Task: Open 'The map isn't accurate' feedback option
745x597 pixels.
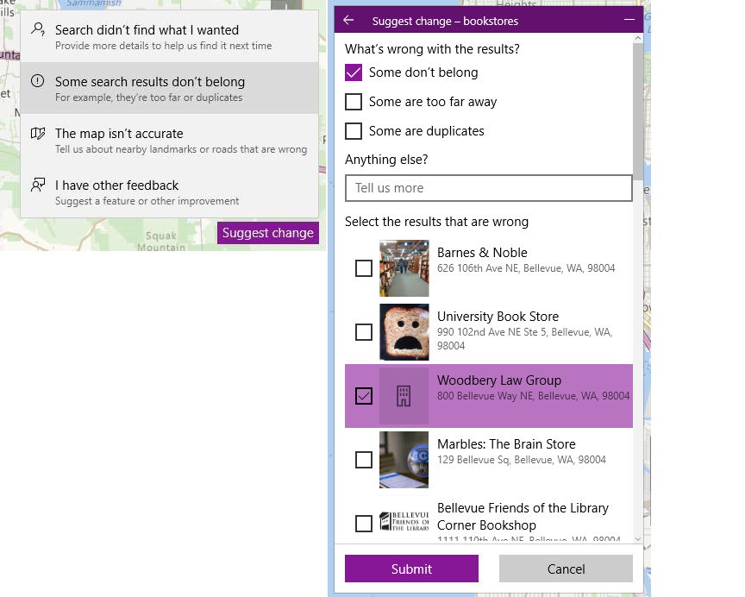Action: (x=170, y=140)
